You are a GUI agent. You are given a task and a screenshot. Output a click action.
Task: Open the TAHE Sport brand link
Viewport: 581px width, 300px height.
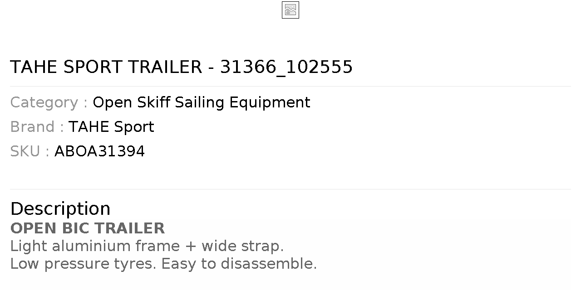111,127
